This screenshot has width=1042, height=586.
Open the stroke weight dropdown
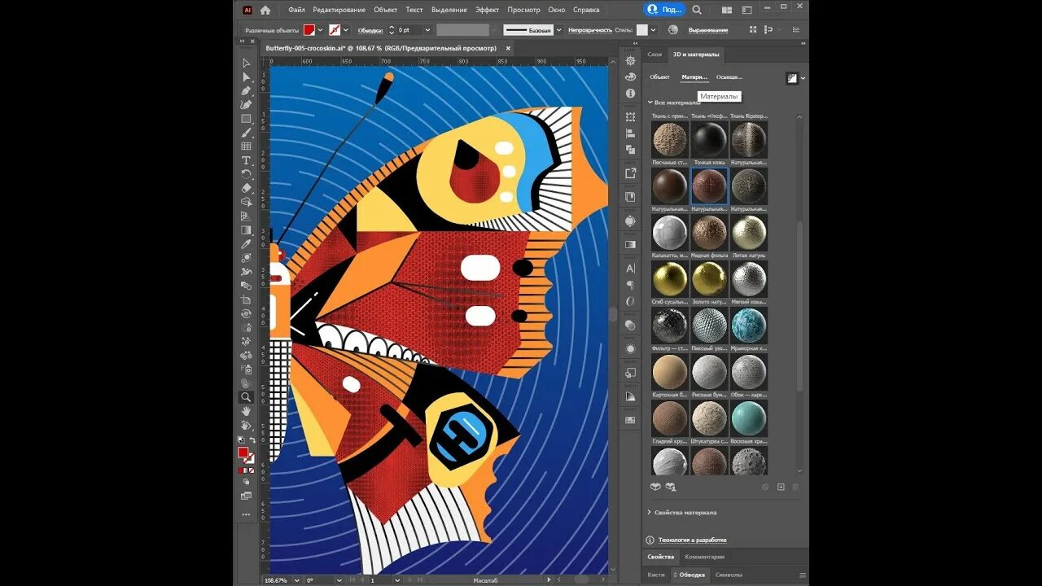coord(427,30)
